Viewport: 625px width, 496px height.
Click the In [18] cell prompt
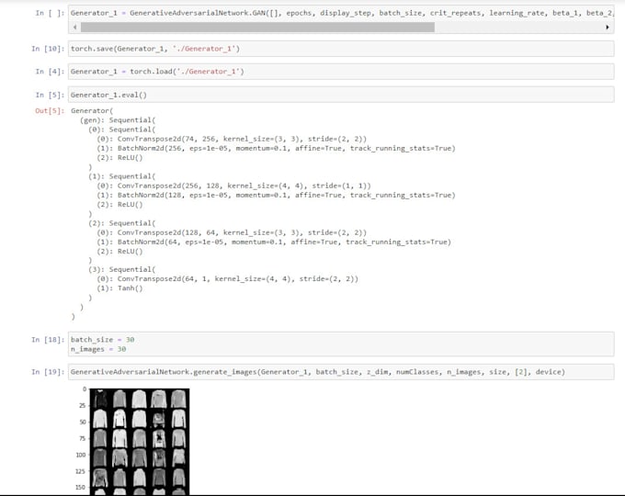point(49,339)
